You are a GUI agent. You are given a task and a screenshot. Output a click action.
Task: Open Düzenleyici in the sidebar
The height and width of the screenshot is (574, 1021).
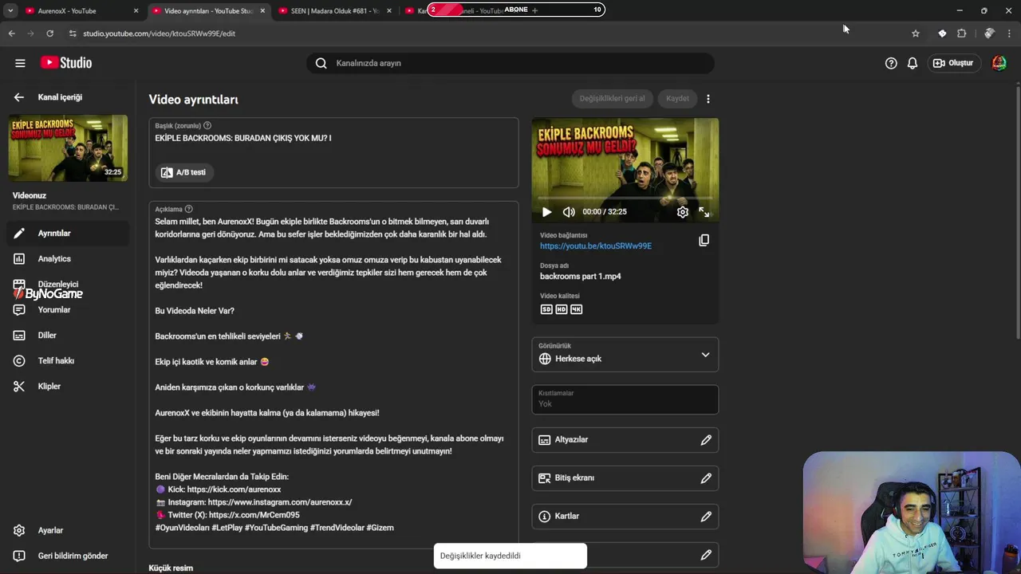point(68,285)
